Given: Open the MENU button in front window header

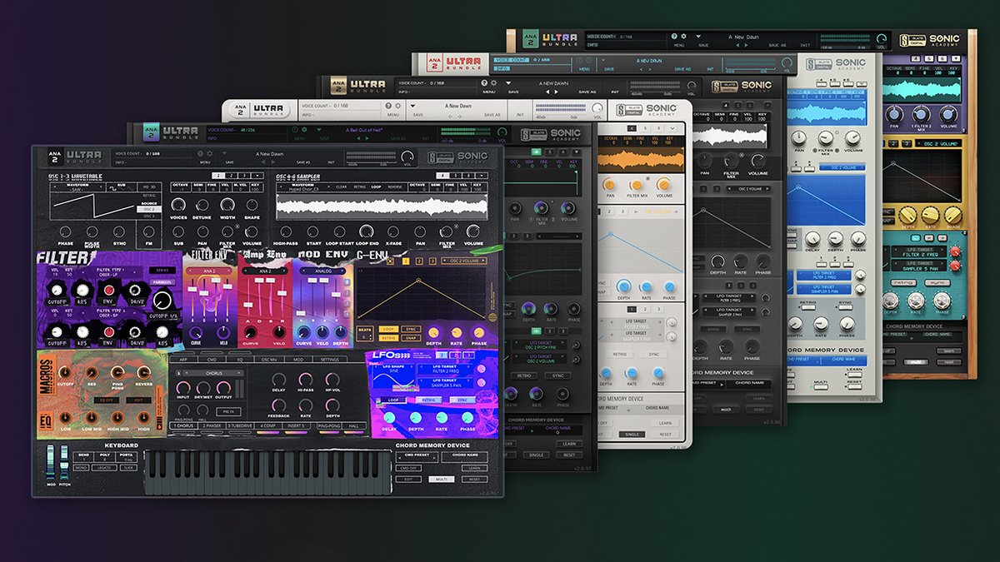Looking at the screenshot, I should (x=204, y=162).
